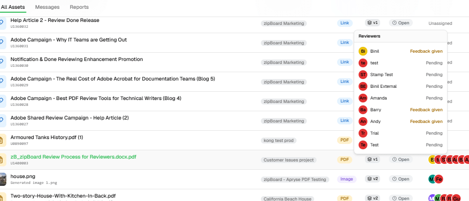Click the Image type badge for house.png
This screenshot has width=469, height=201.
click(347, 179)
